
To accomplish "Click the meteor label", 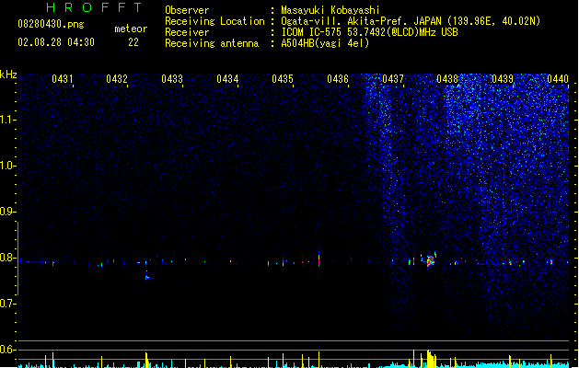I will [131, 29].
